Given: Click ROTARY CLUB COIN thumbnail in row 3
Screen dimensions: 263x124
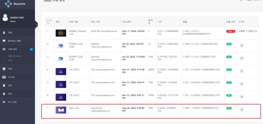Looking at the screenshot, I should [x=61, y=59].
